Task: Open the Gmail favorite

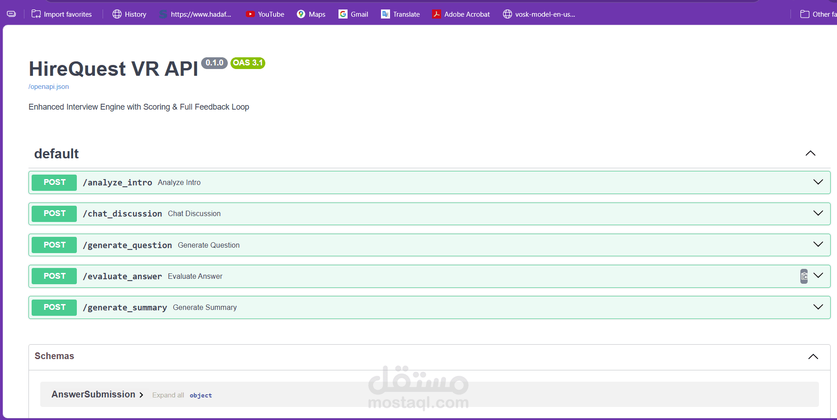Action: point(353,14)
